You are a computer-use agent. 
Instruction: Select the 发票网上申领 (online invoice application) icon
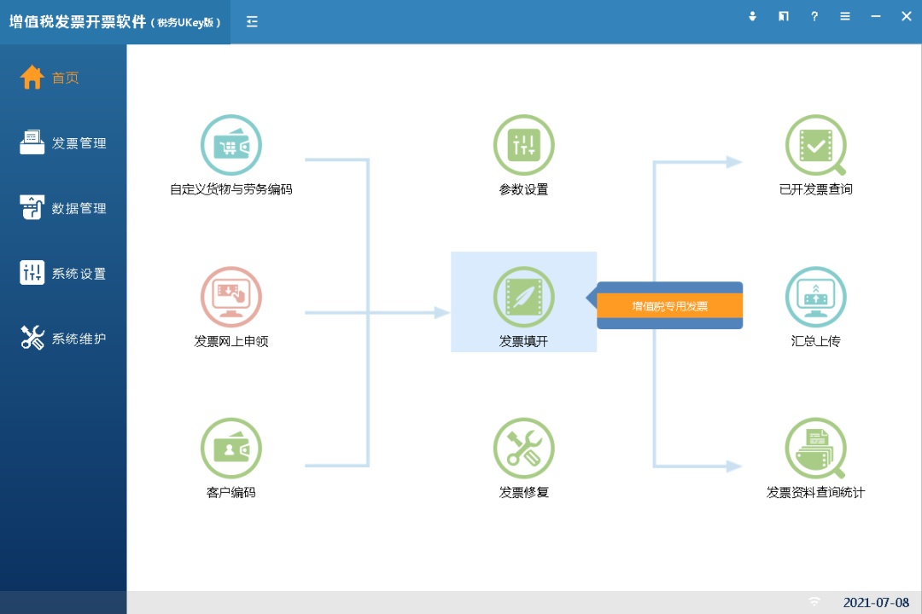pos(230,297)
